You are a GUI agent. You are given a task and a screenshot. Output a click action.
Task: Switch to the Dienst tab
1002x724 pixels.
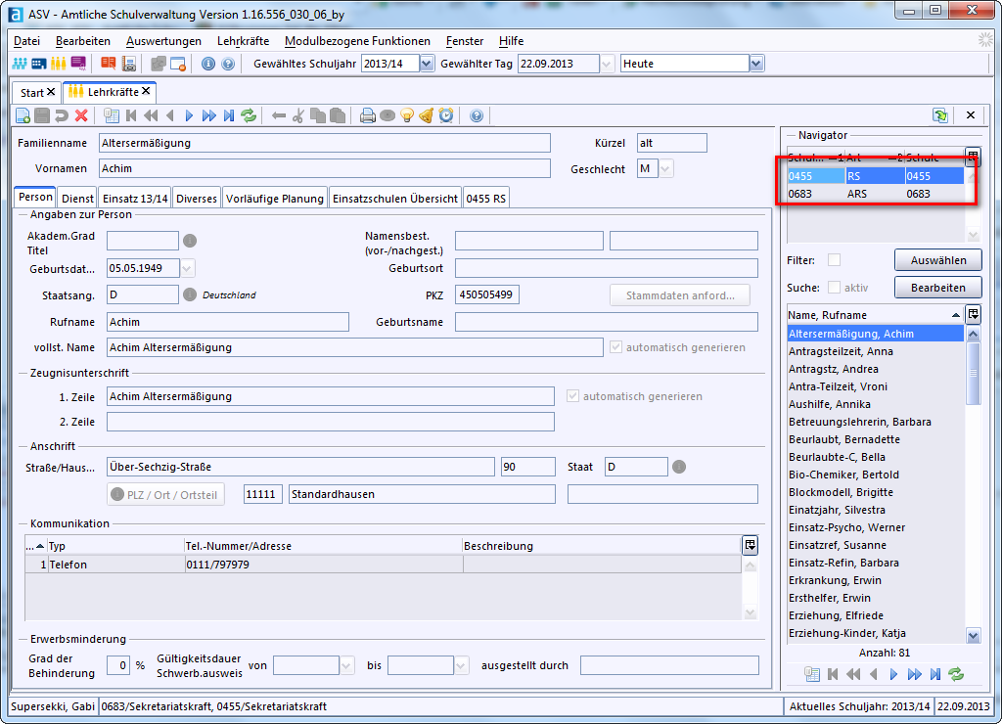pos(78,199)
